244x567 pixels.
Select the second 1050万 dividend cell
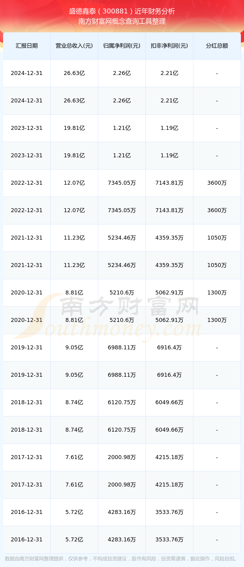click(217, 265)
